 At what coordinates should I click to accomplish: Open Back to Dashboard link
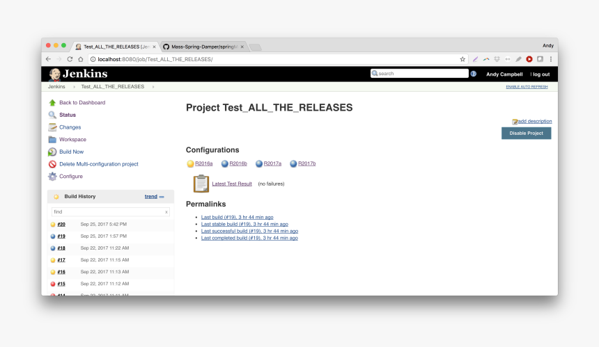pos(82,103)
